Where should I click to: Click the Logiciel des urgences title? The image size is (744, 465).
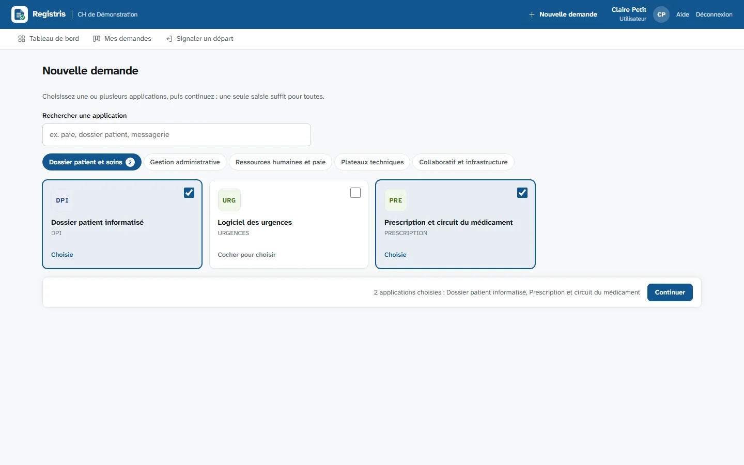click(255, 222)
